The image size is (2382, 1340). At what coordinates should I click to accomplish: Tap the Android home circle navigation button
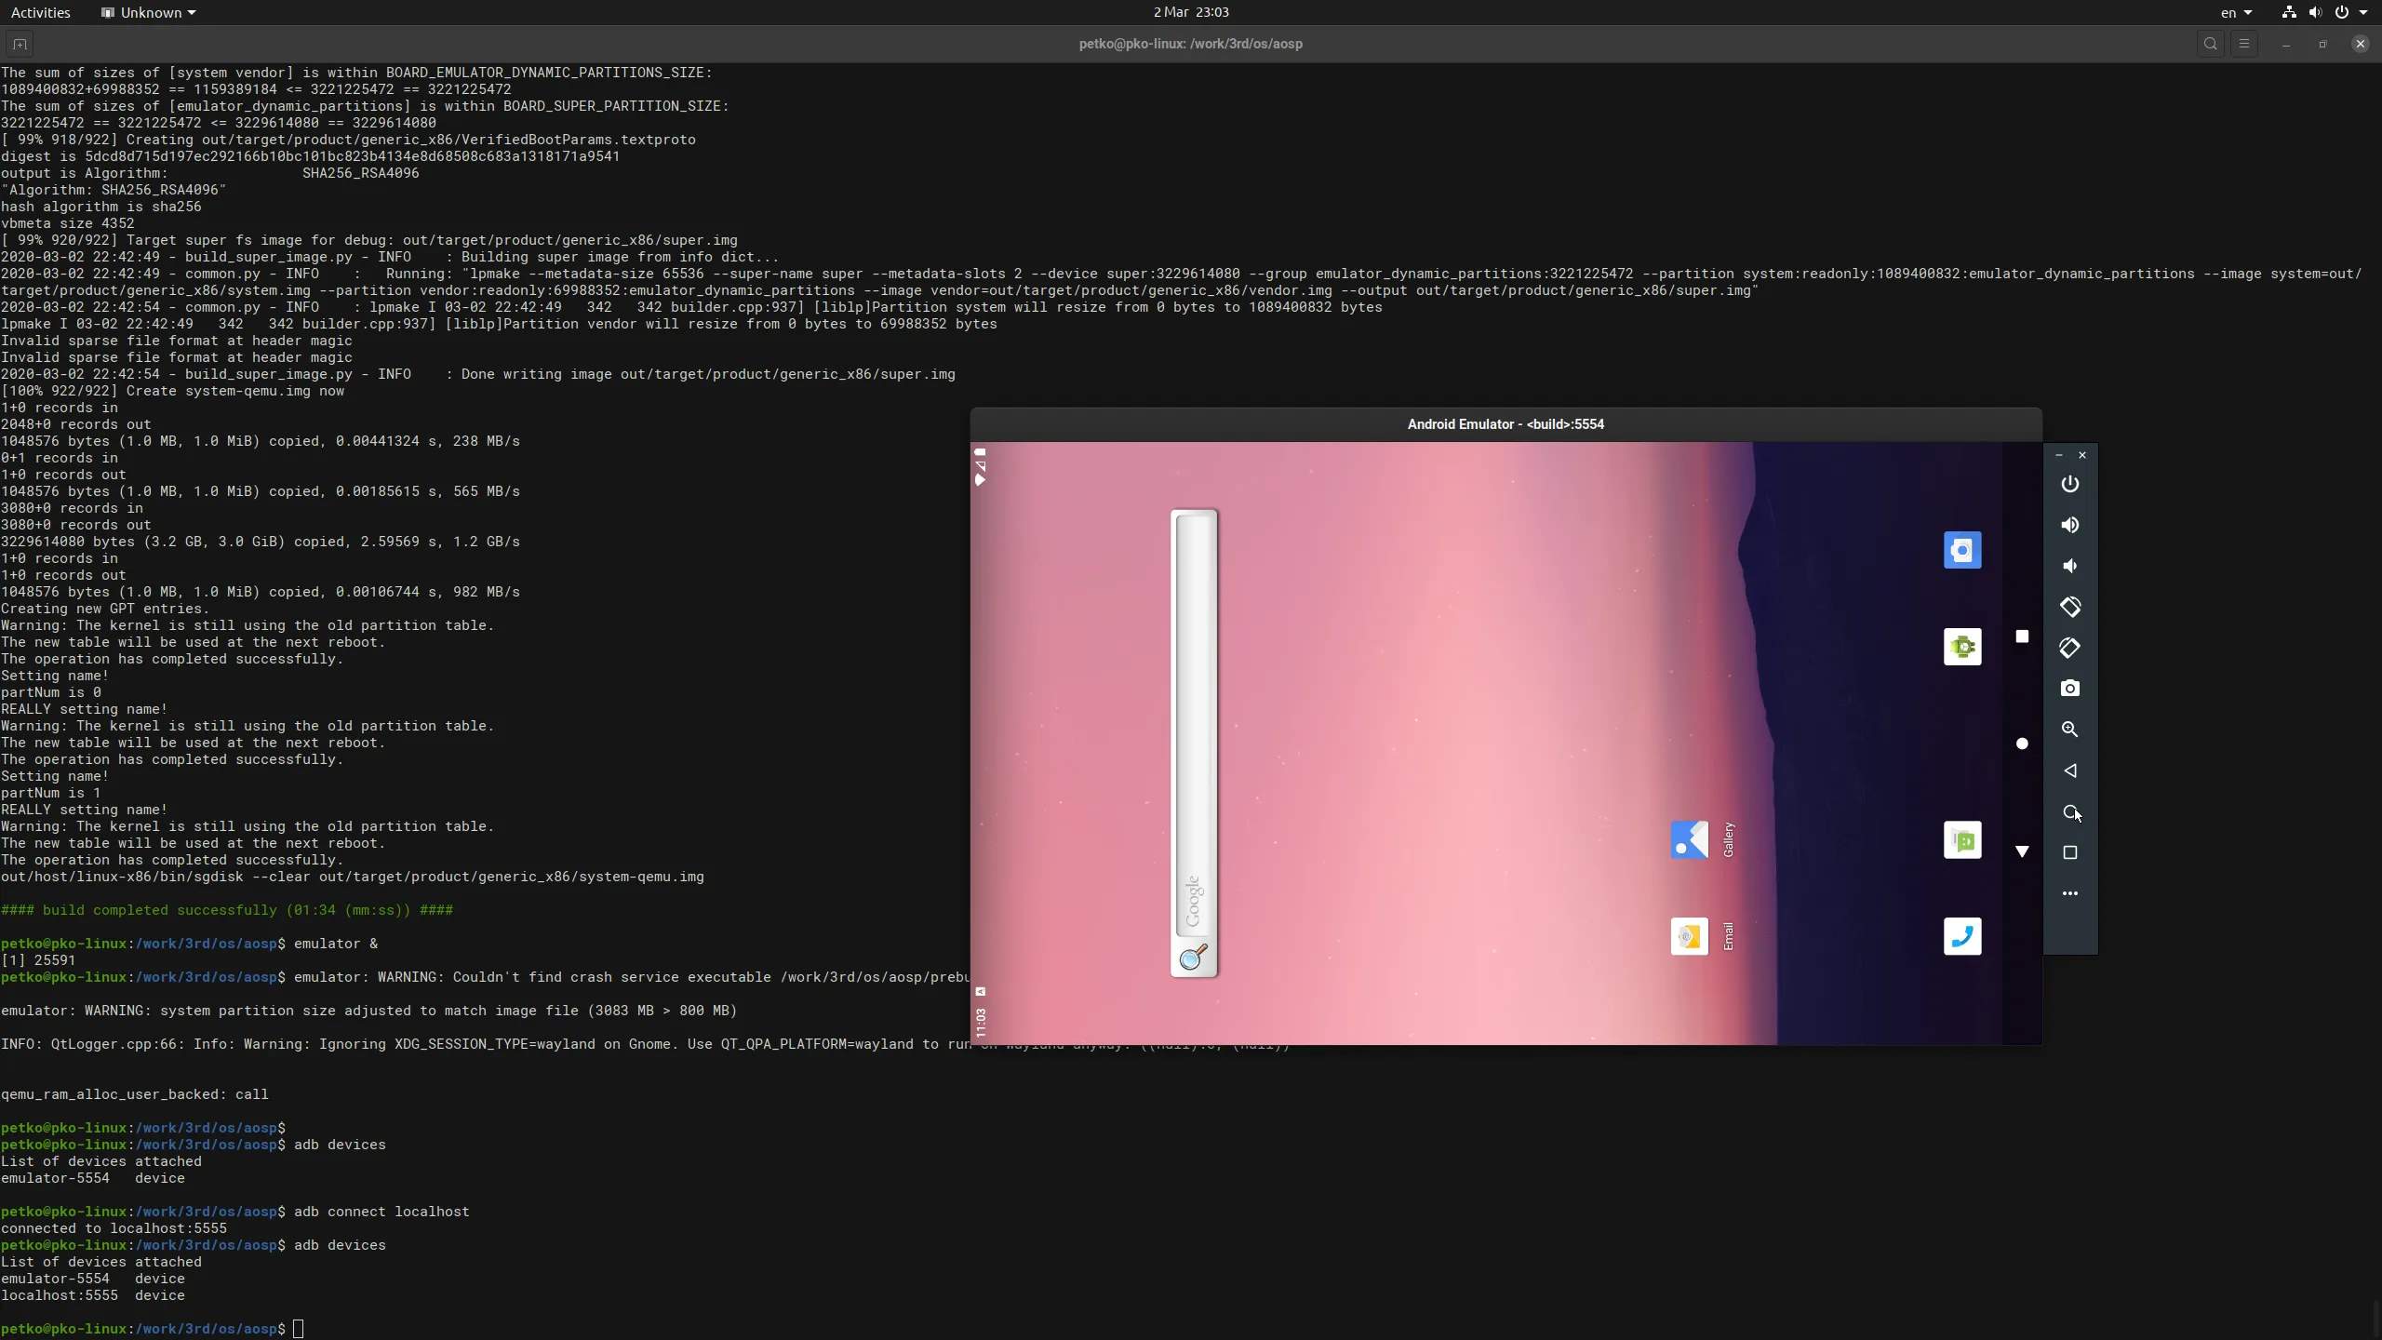click(x=2021, y=744)
